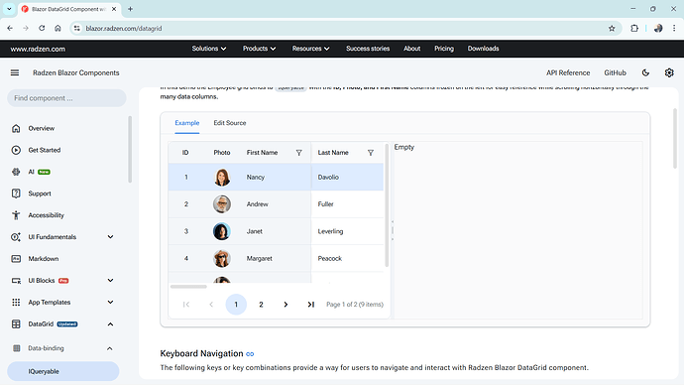
Task: Select page 1 button
Action: [236, 305]
